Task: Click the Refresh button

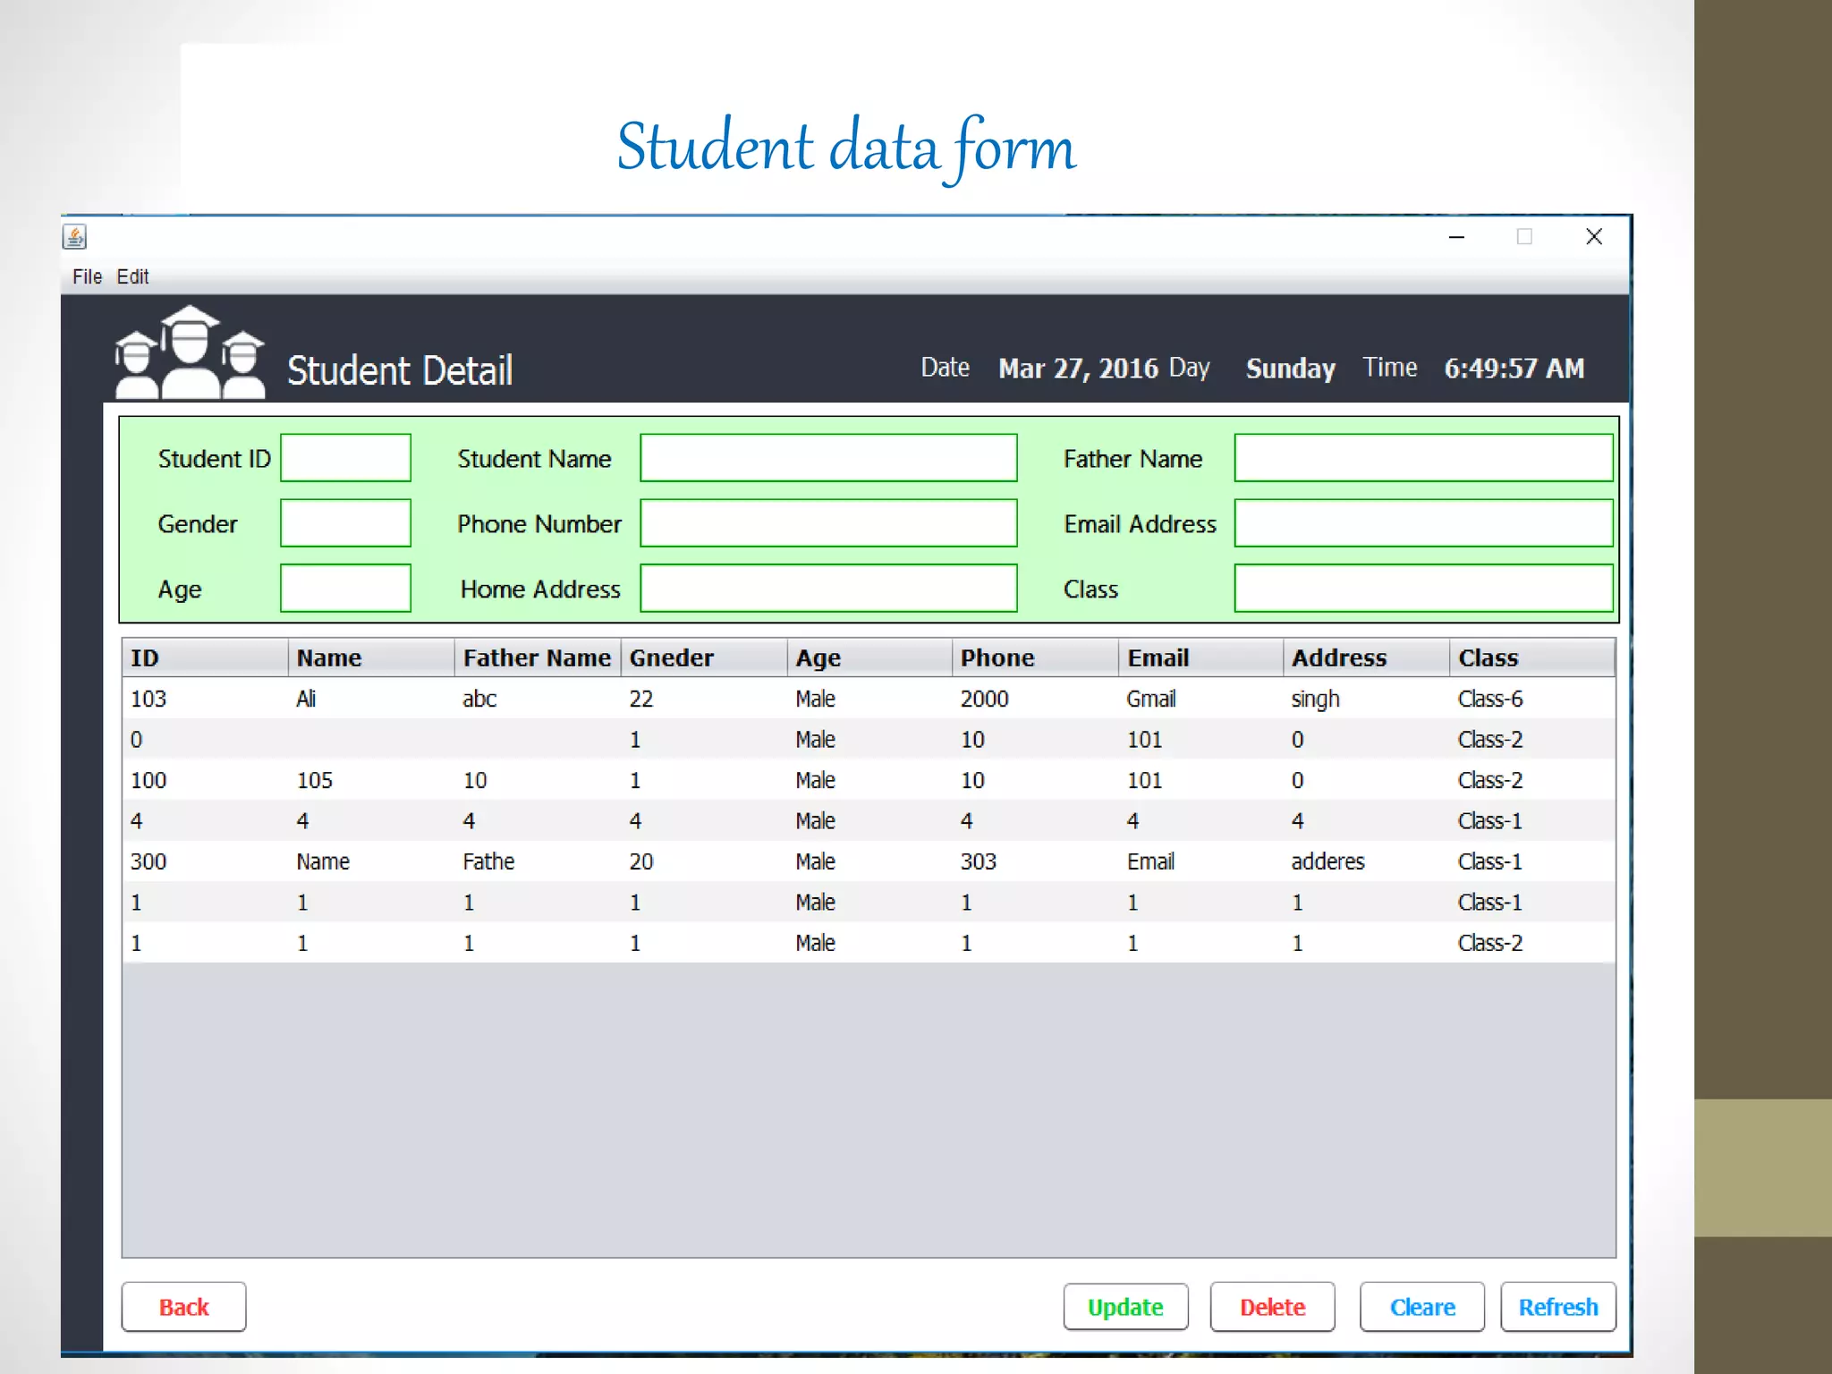Action: click(1558, 1307)
